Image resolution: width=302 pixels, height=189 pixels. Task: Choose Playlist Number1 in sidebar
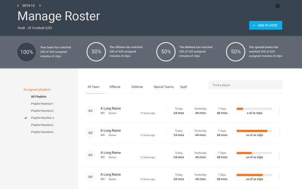(42, 104)
